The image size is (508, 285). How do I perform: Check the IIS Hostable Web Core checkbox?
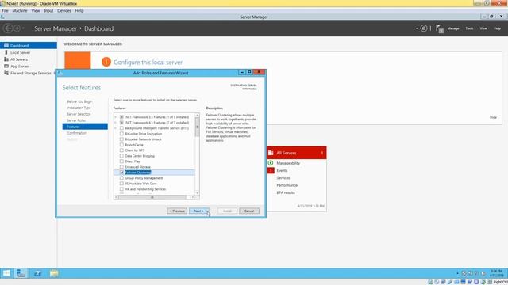click(x=121, y=184)
